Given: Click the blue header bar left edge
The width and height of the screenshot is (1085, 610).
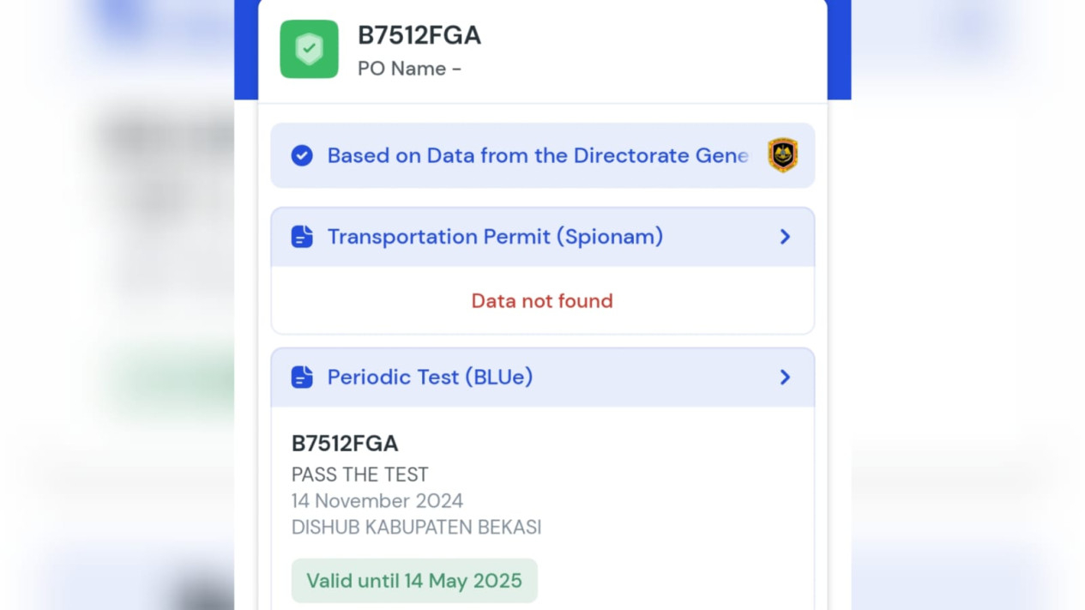Looking at the screenshot, I should click(x=246, y=50).
